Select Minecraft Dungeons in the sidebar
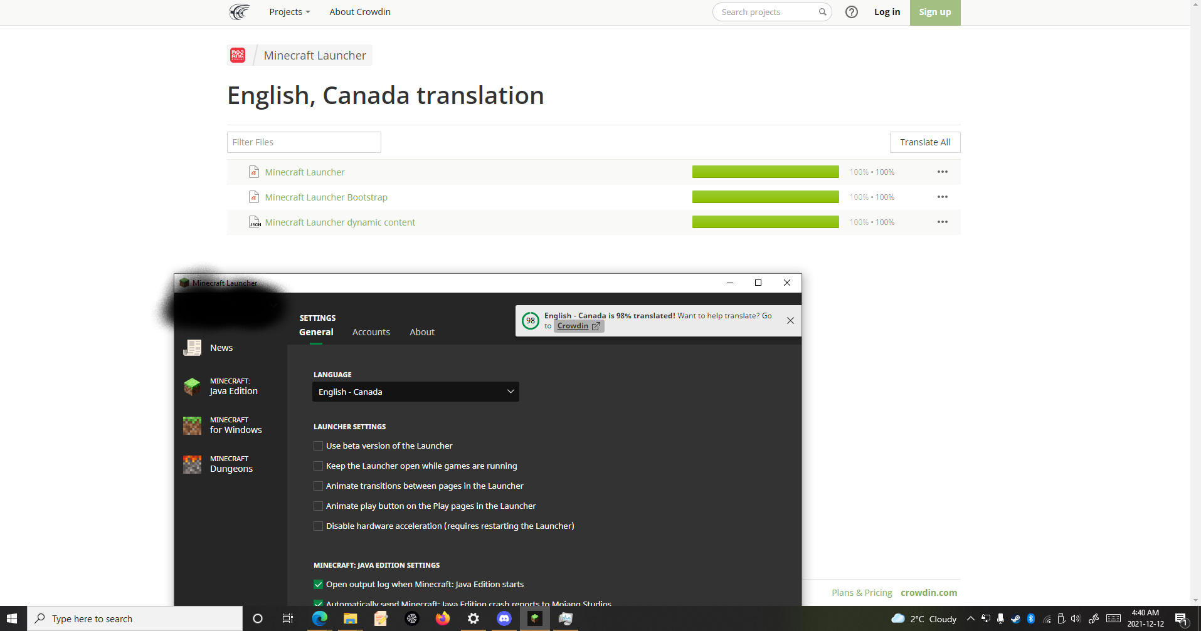Viewport: 1201px width, 631px height. (218, 464)
